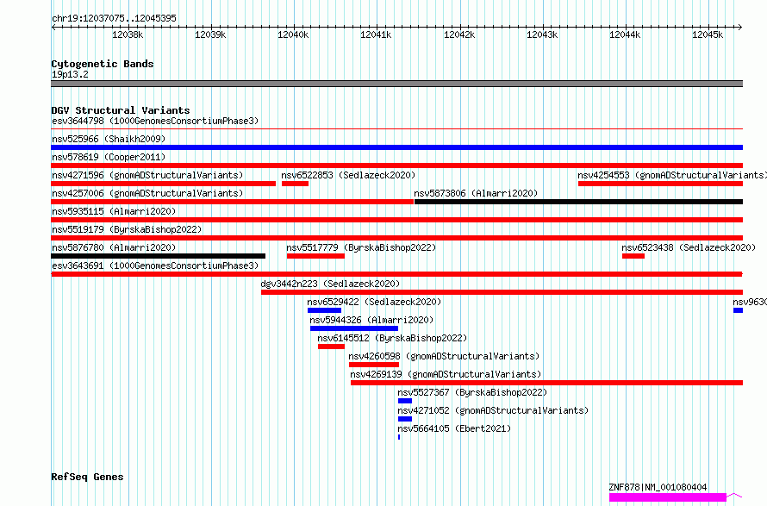The height and width of the screenshot is (506, 767).
Task: Click the DGV Structural Variants track title
Action: 121,110
